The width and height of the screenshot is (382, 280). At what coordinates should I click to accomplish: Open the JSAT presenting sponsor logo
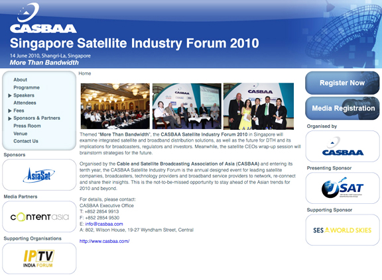point(342,188)
